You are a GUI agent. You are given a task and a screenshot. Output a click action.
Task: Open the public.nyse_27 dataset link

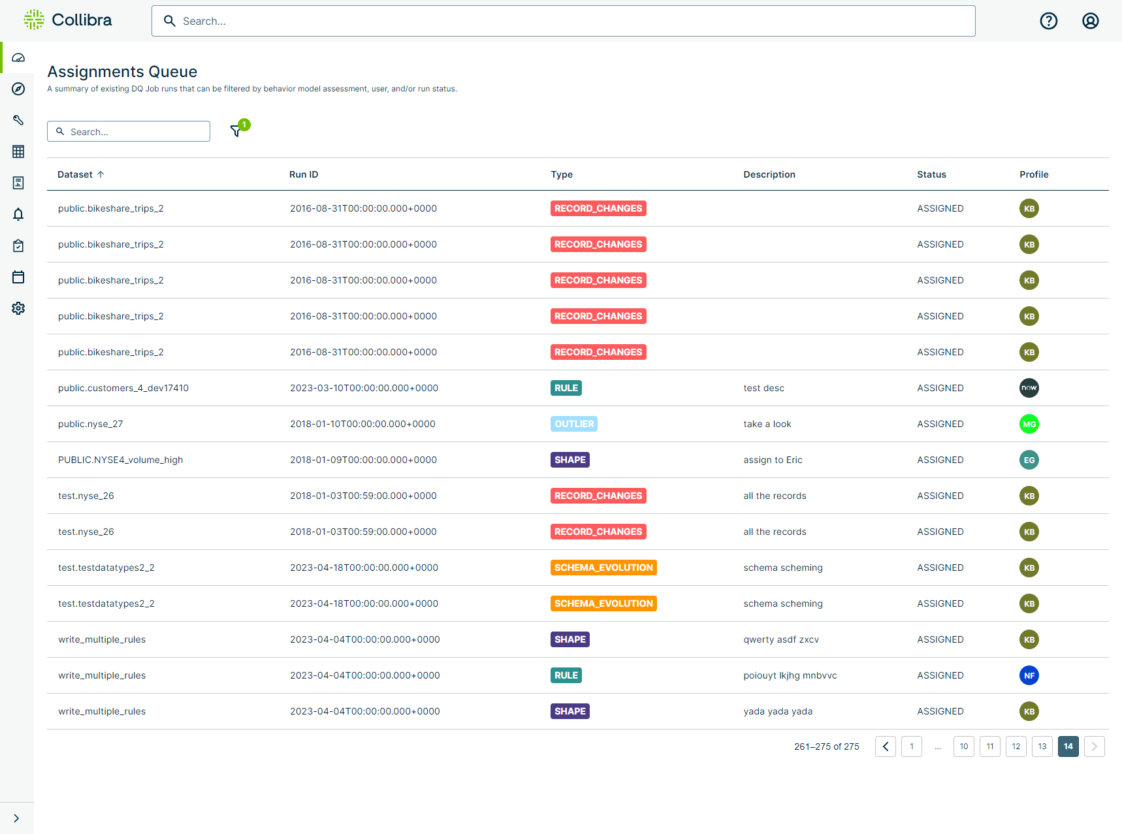[90, 423]
